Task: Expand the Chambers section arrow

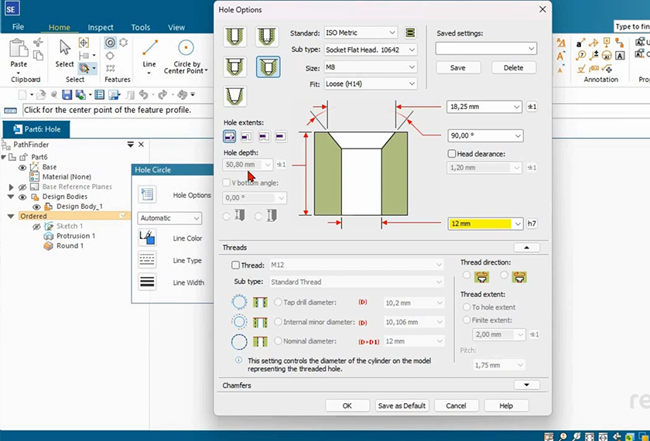Action: [526, 385]
